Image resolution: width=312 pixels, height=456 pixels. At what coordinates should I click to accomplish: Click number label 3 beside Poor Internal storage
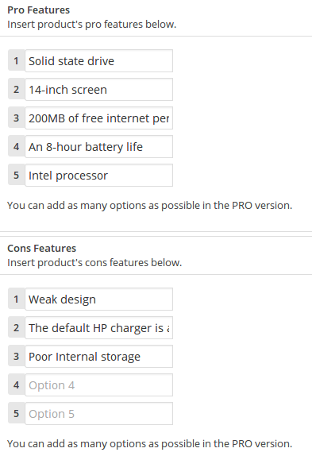click(x=16, y=356)
